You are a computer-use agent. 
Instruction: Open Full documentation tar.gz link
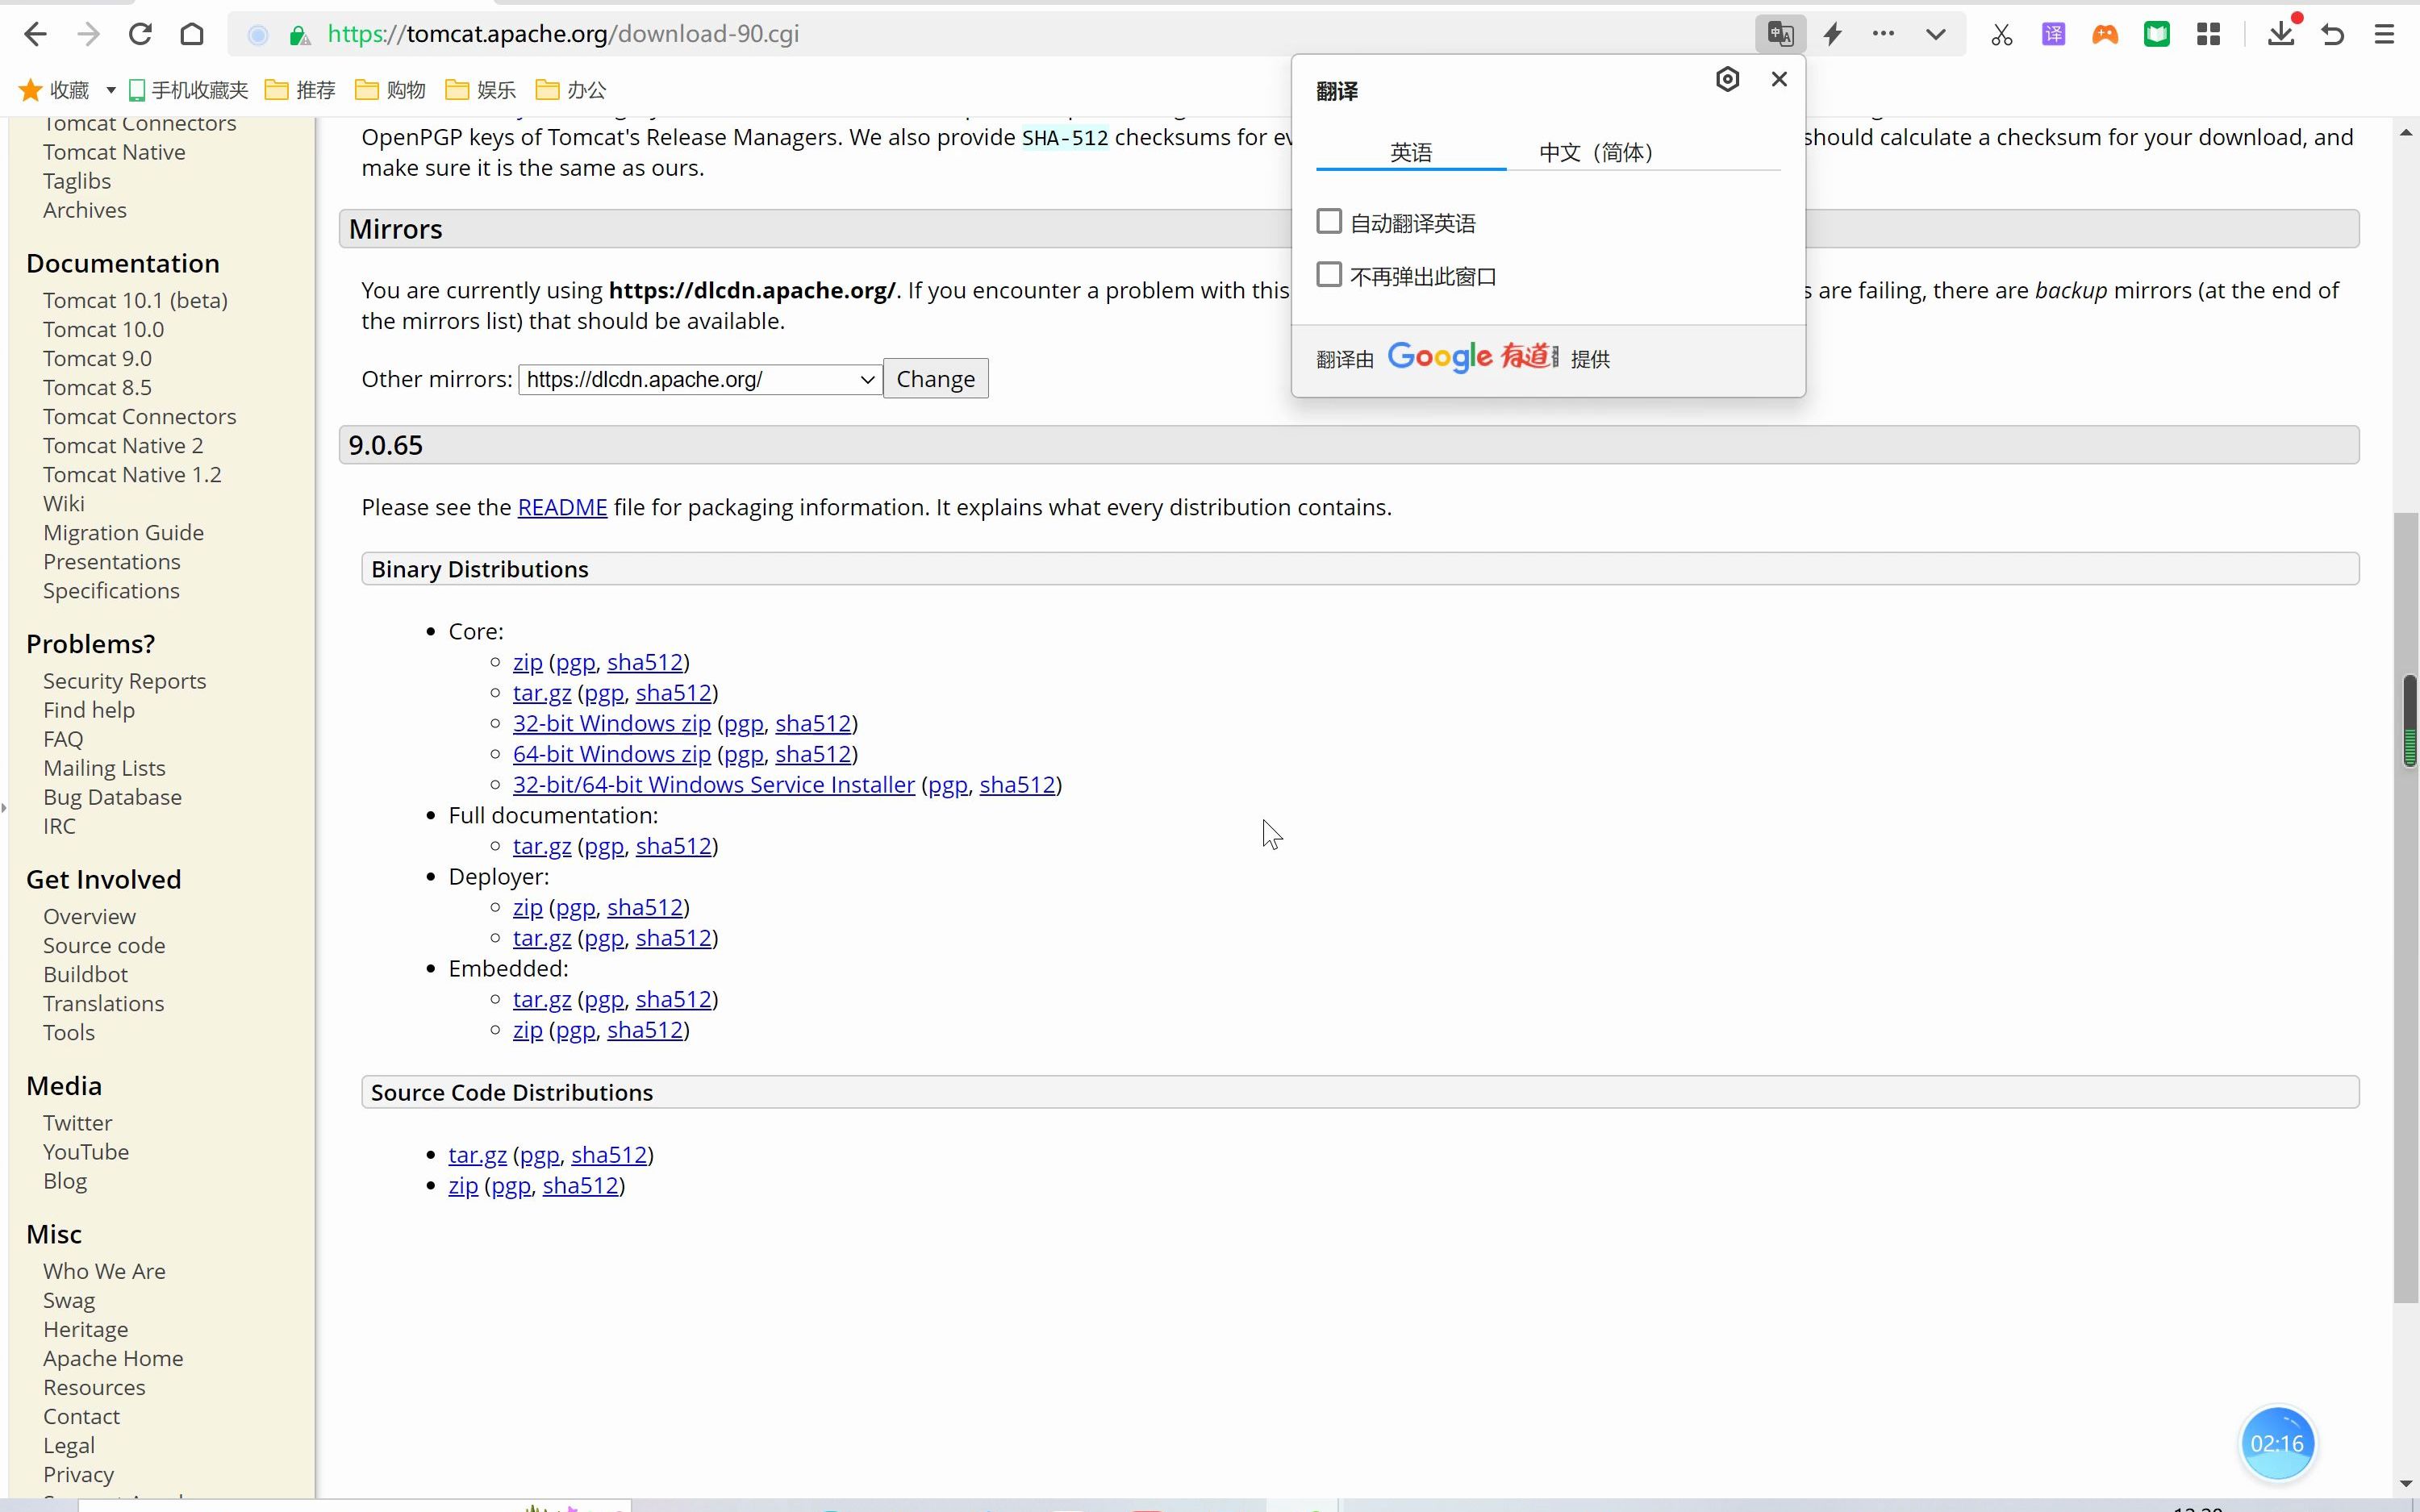click(x=542, y=846)
